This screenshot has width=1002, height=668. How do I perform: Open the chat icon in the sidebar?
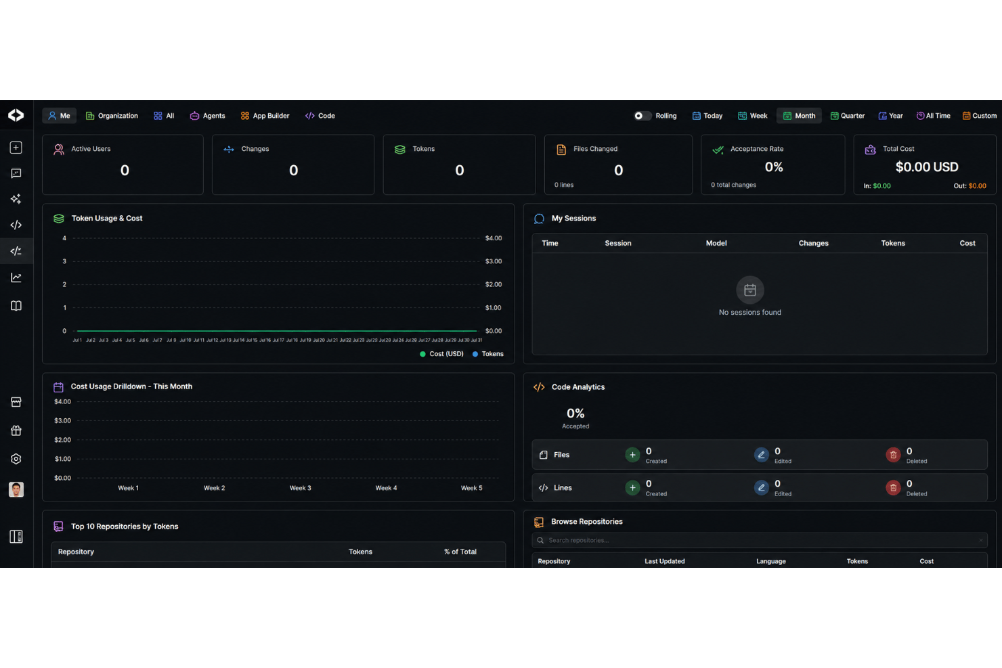[x=16, y=173]
